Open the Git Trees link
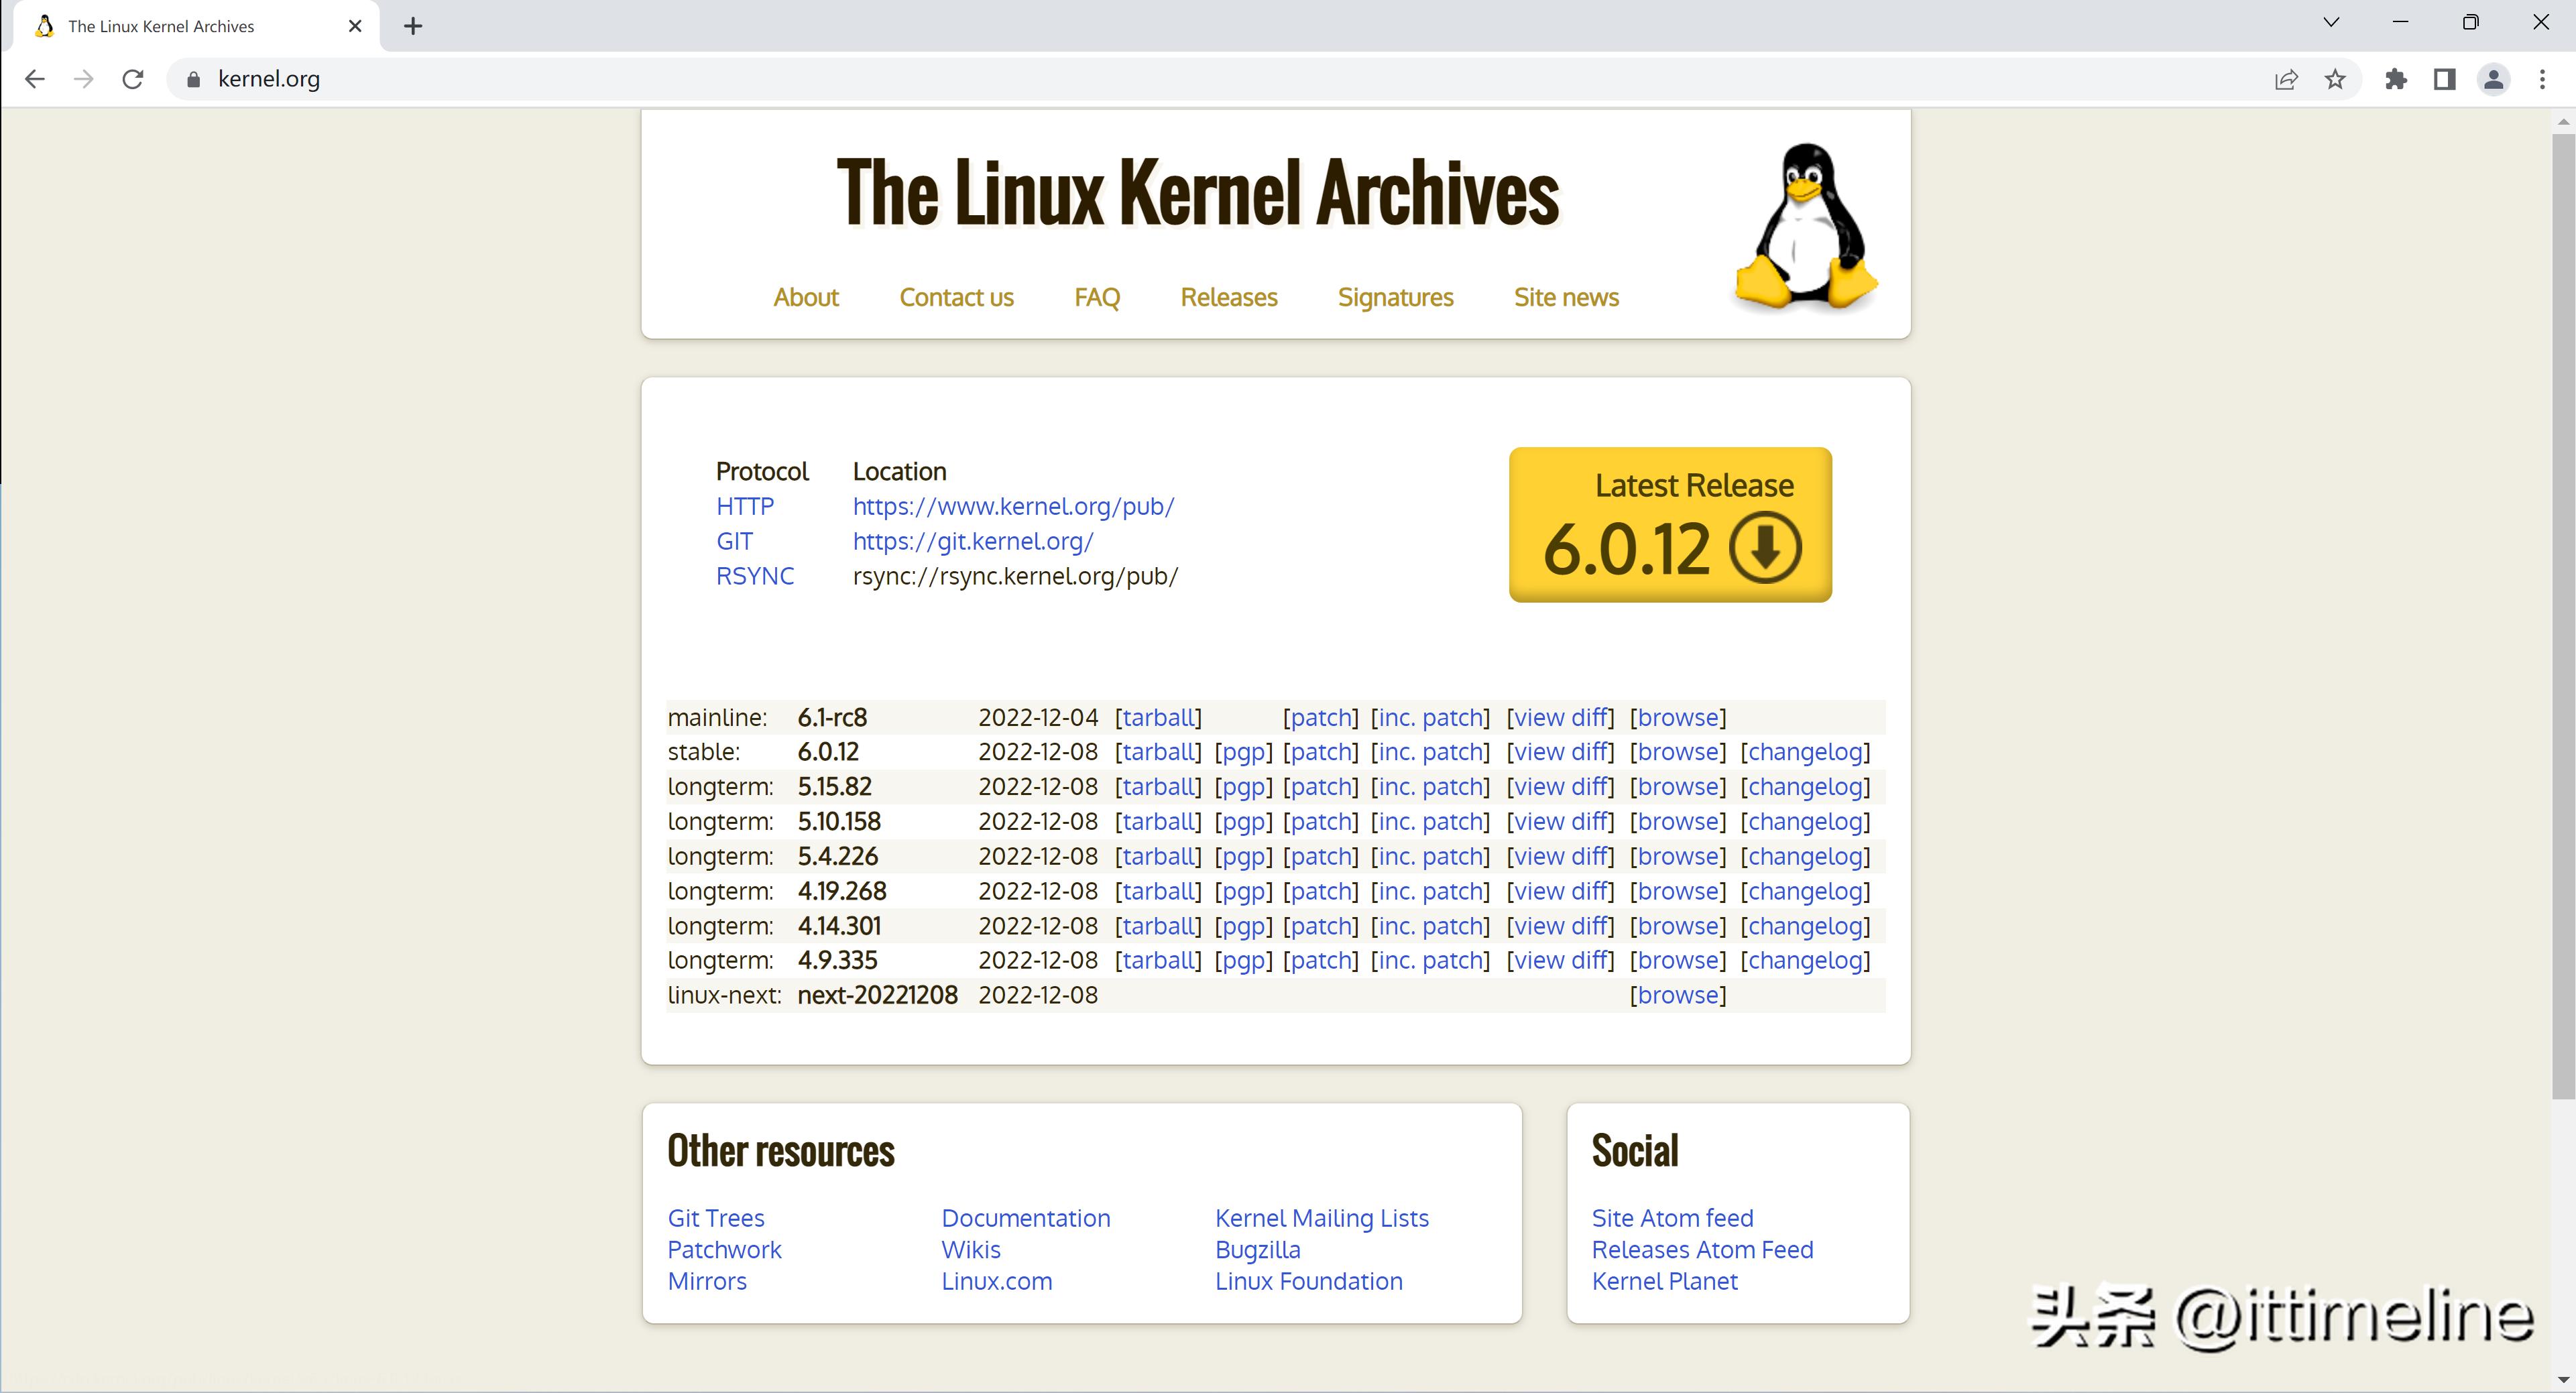 click(716, 1218)
